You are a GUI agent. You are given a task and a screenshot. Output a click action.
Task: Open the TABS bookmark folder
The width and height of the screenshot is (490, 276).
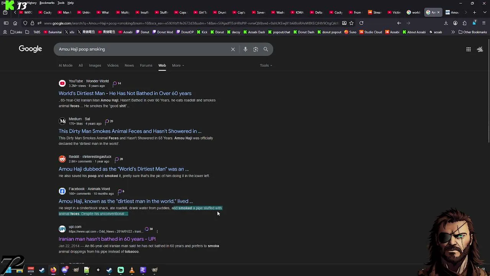(x=33, y=32)
